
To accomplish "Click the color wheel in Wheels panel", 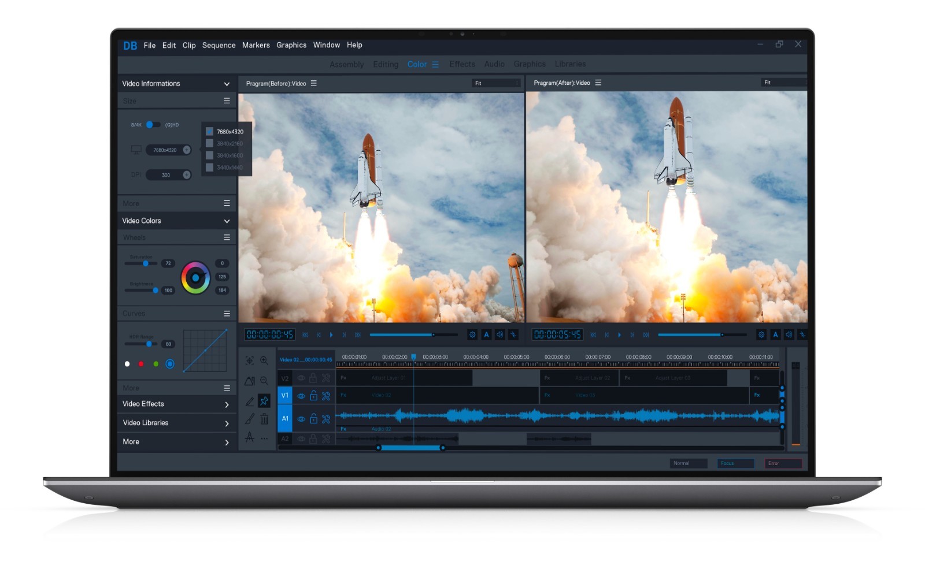I will click(x=195, y=278).
